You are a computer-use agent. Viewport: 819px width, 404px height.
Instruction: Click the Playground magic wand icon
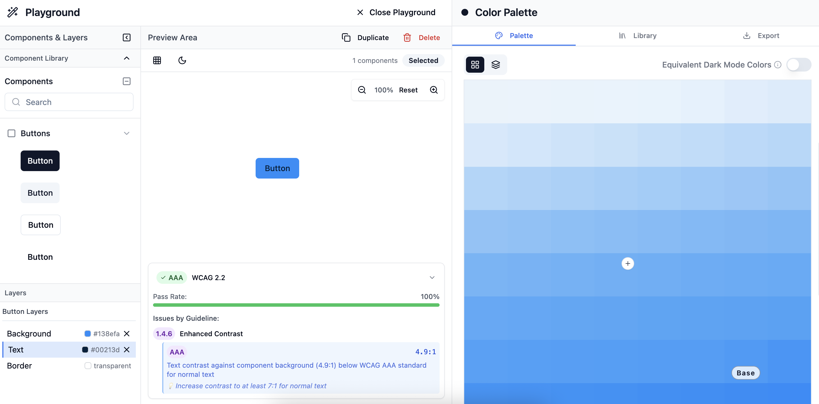[13, 12]
